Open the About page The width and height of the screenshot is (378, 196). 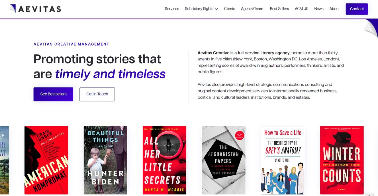(x=334, y=9)
